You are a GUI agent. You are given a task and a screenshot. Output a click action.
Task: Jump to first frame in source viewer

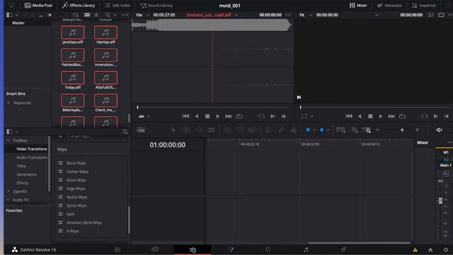pyautogui.click(x=185, y=116)
